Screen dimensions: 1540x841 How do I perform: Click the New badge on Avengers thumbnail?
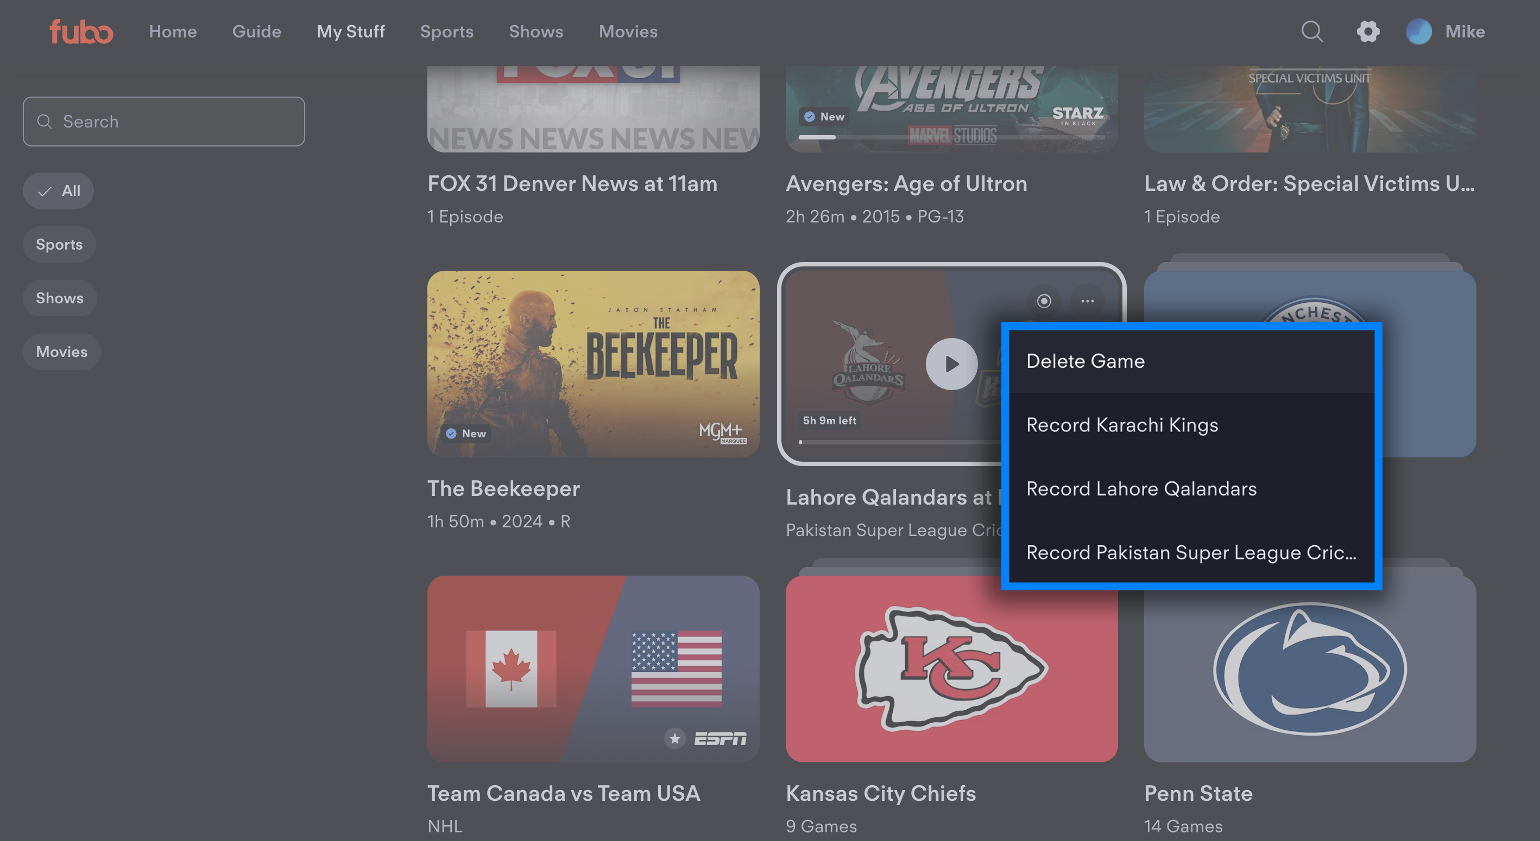(x=824, y=117)
